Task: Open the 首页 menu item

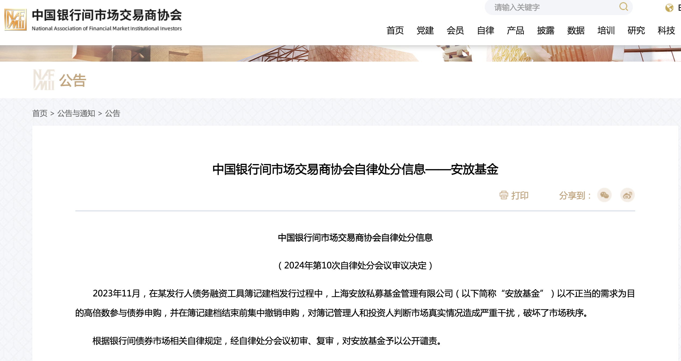Action: pyautogui.click(x=395, y=31)
